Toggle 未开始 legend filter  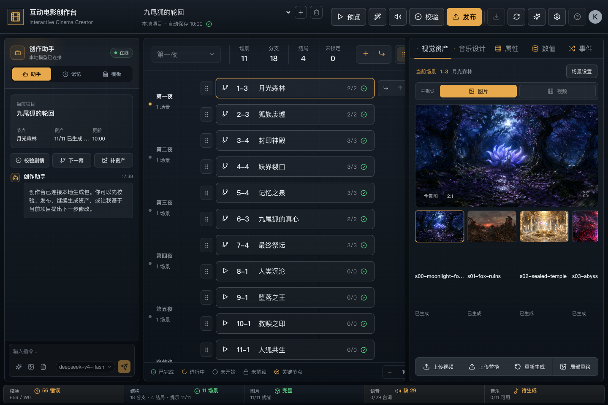pos(224,372)
